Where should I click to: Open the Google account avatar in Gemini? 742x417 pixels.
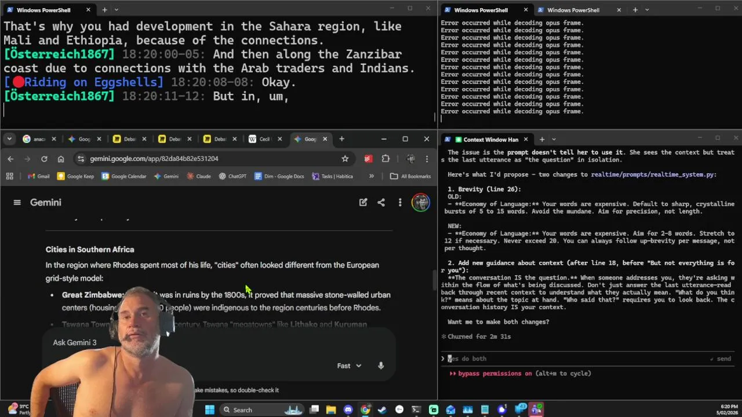pyautogui.click(x=421, y=202)
